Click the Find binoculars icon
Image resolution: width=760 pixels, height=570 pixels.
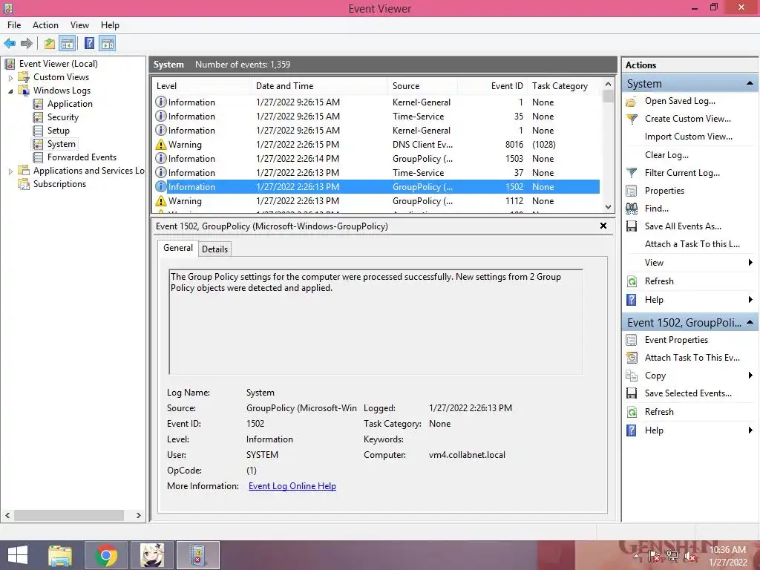632,209
